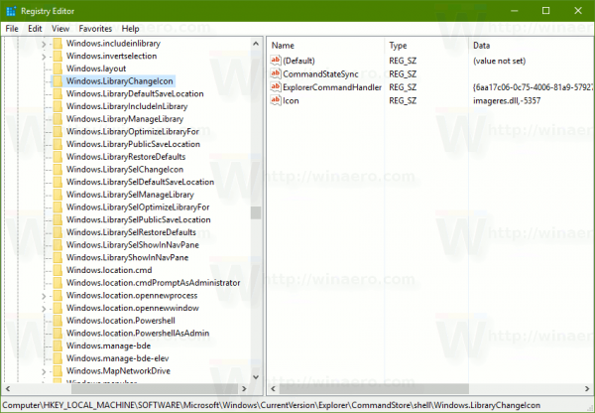Click the (value not set) data cell

[500, 61]
